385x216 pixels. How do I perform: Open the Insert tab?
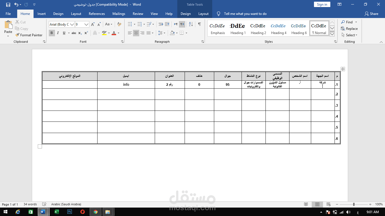click(41, 14)
